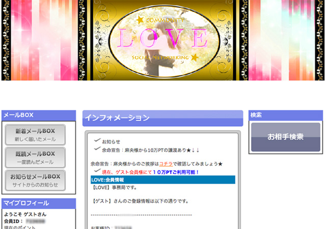Click the checkmark icon beside お知らせ

(97, 140)
